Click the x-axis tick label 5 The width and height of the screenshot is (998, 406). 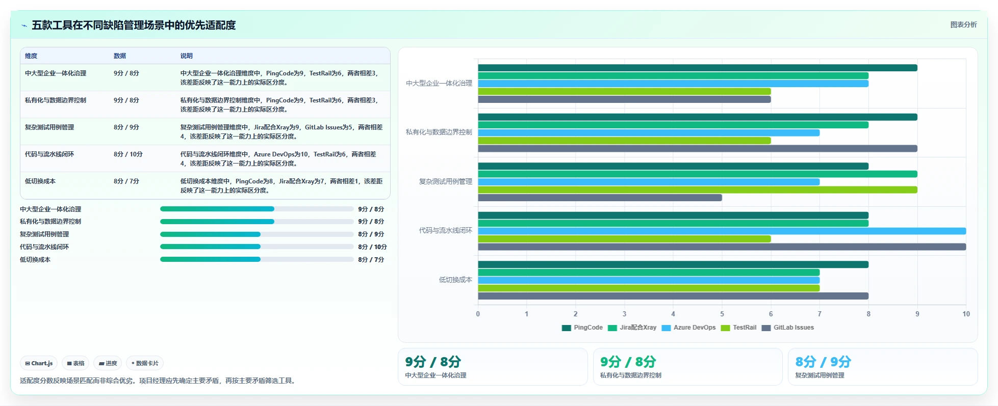pyautogui.click(x=722, y=314)
